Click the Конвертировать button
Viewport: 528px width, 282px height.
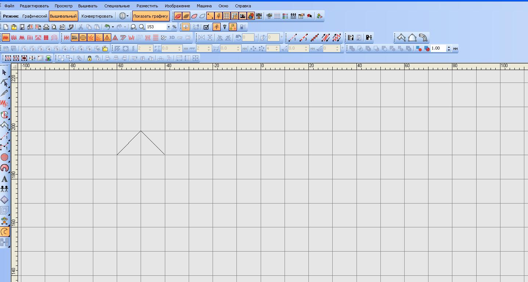point(97,16)
